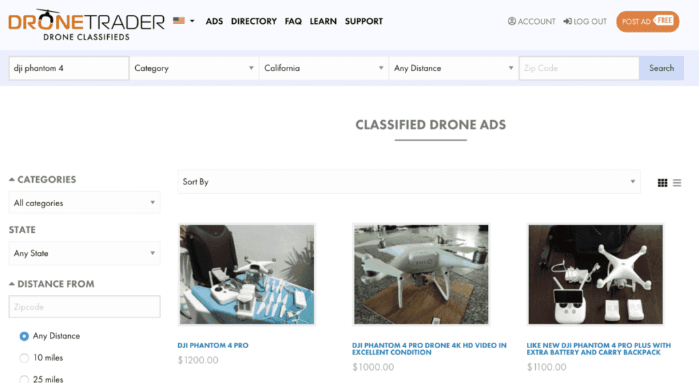Image resolution: width=699 pixels, height=383 pixels.
Task: Open the DJI Phantom 4 Pro listing photo
Action: (x=247, y=274)
